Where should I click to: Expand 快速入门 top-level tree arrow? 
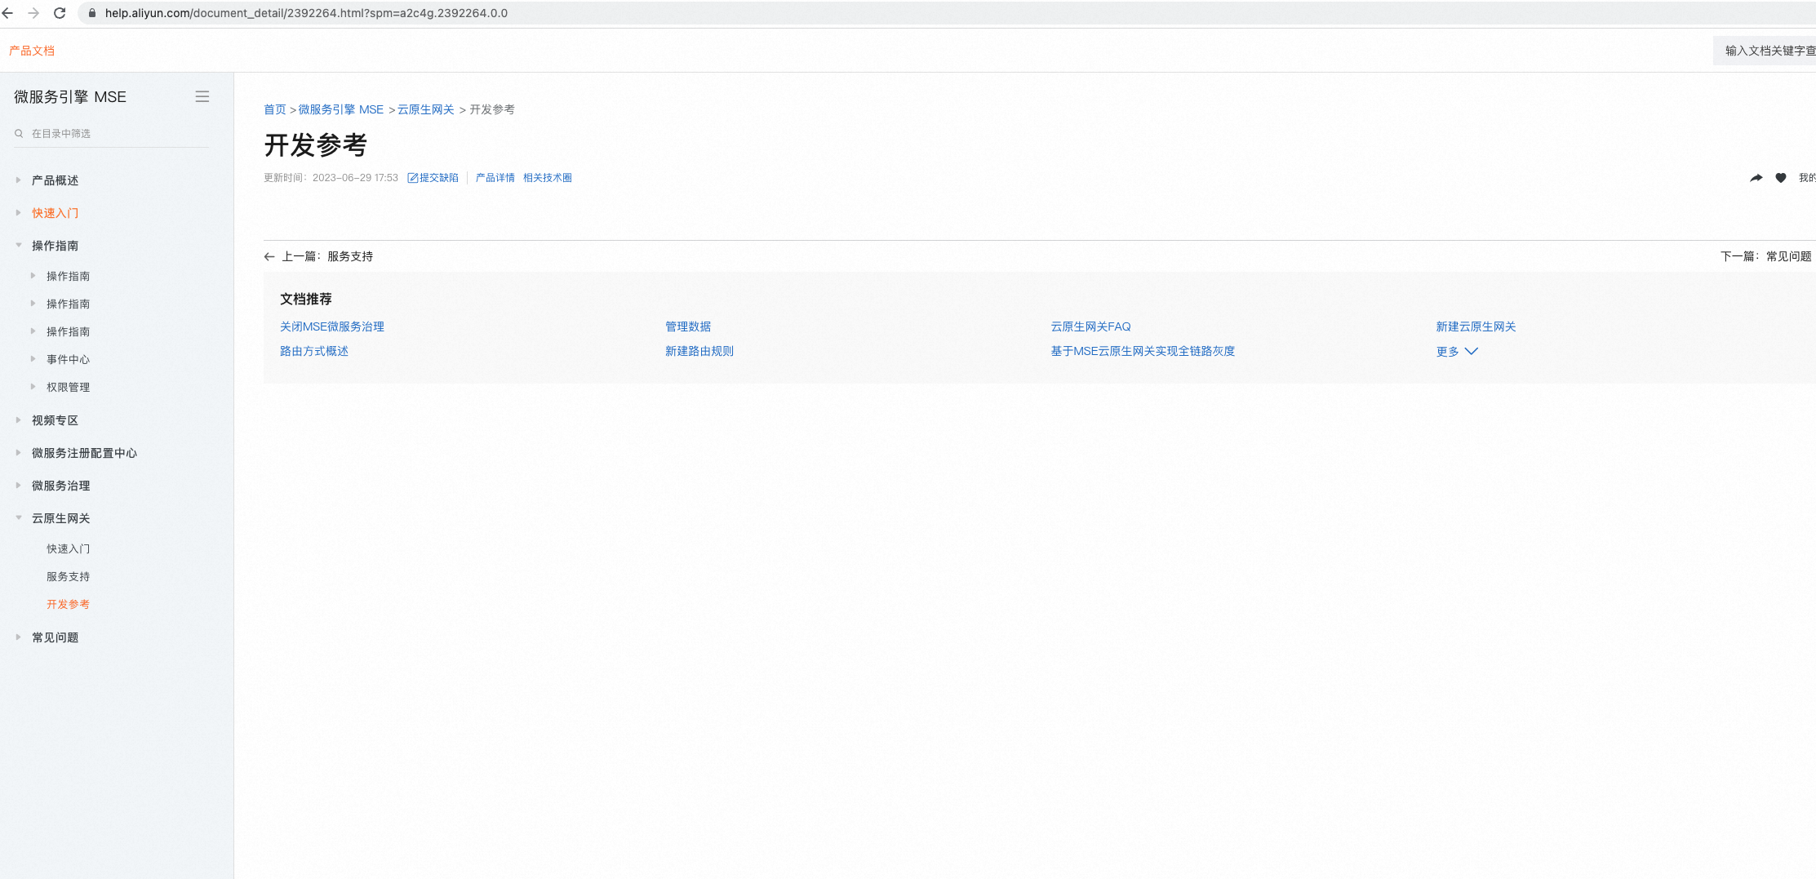point(18,212)
